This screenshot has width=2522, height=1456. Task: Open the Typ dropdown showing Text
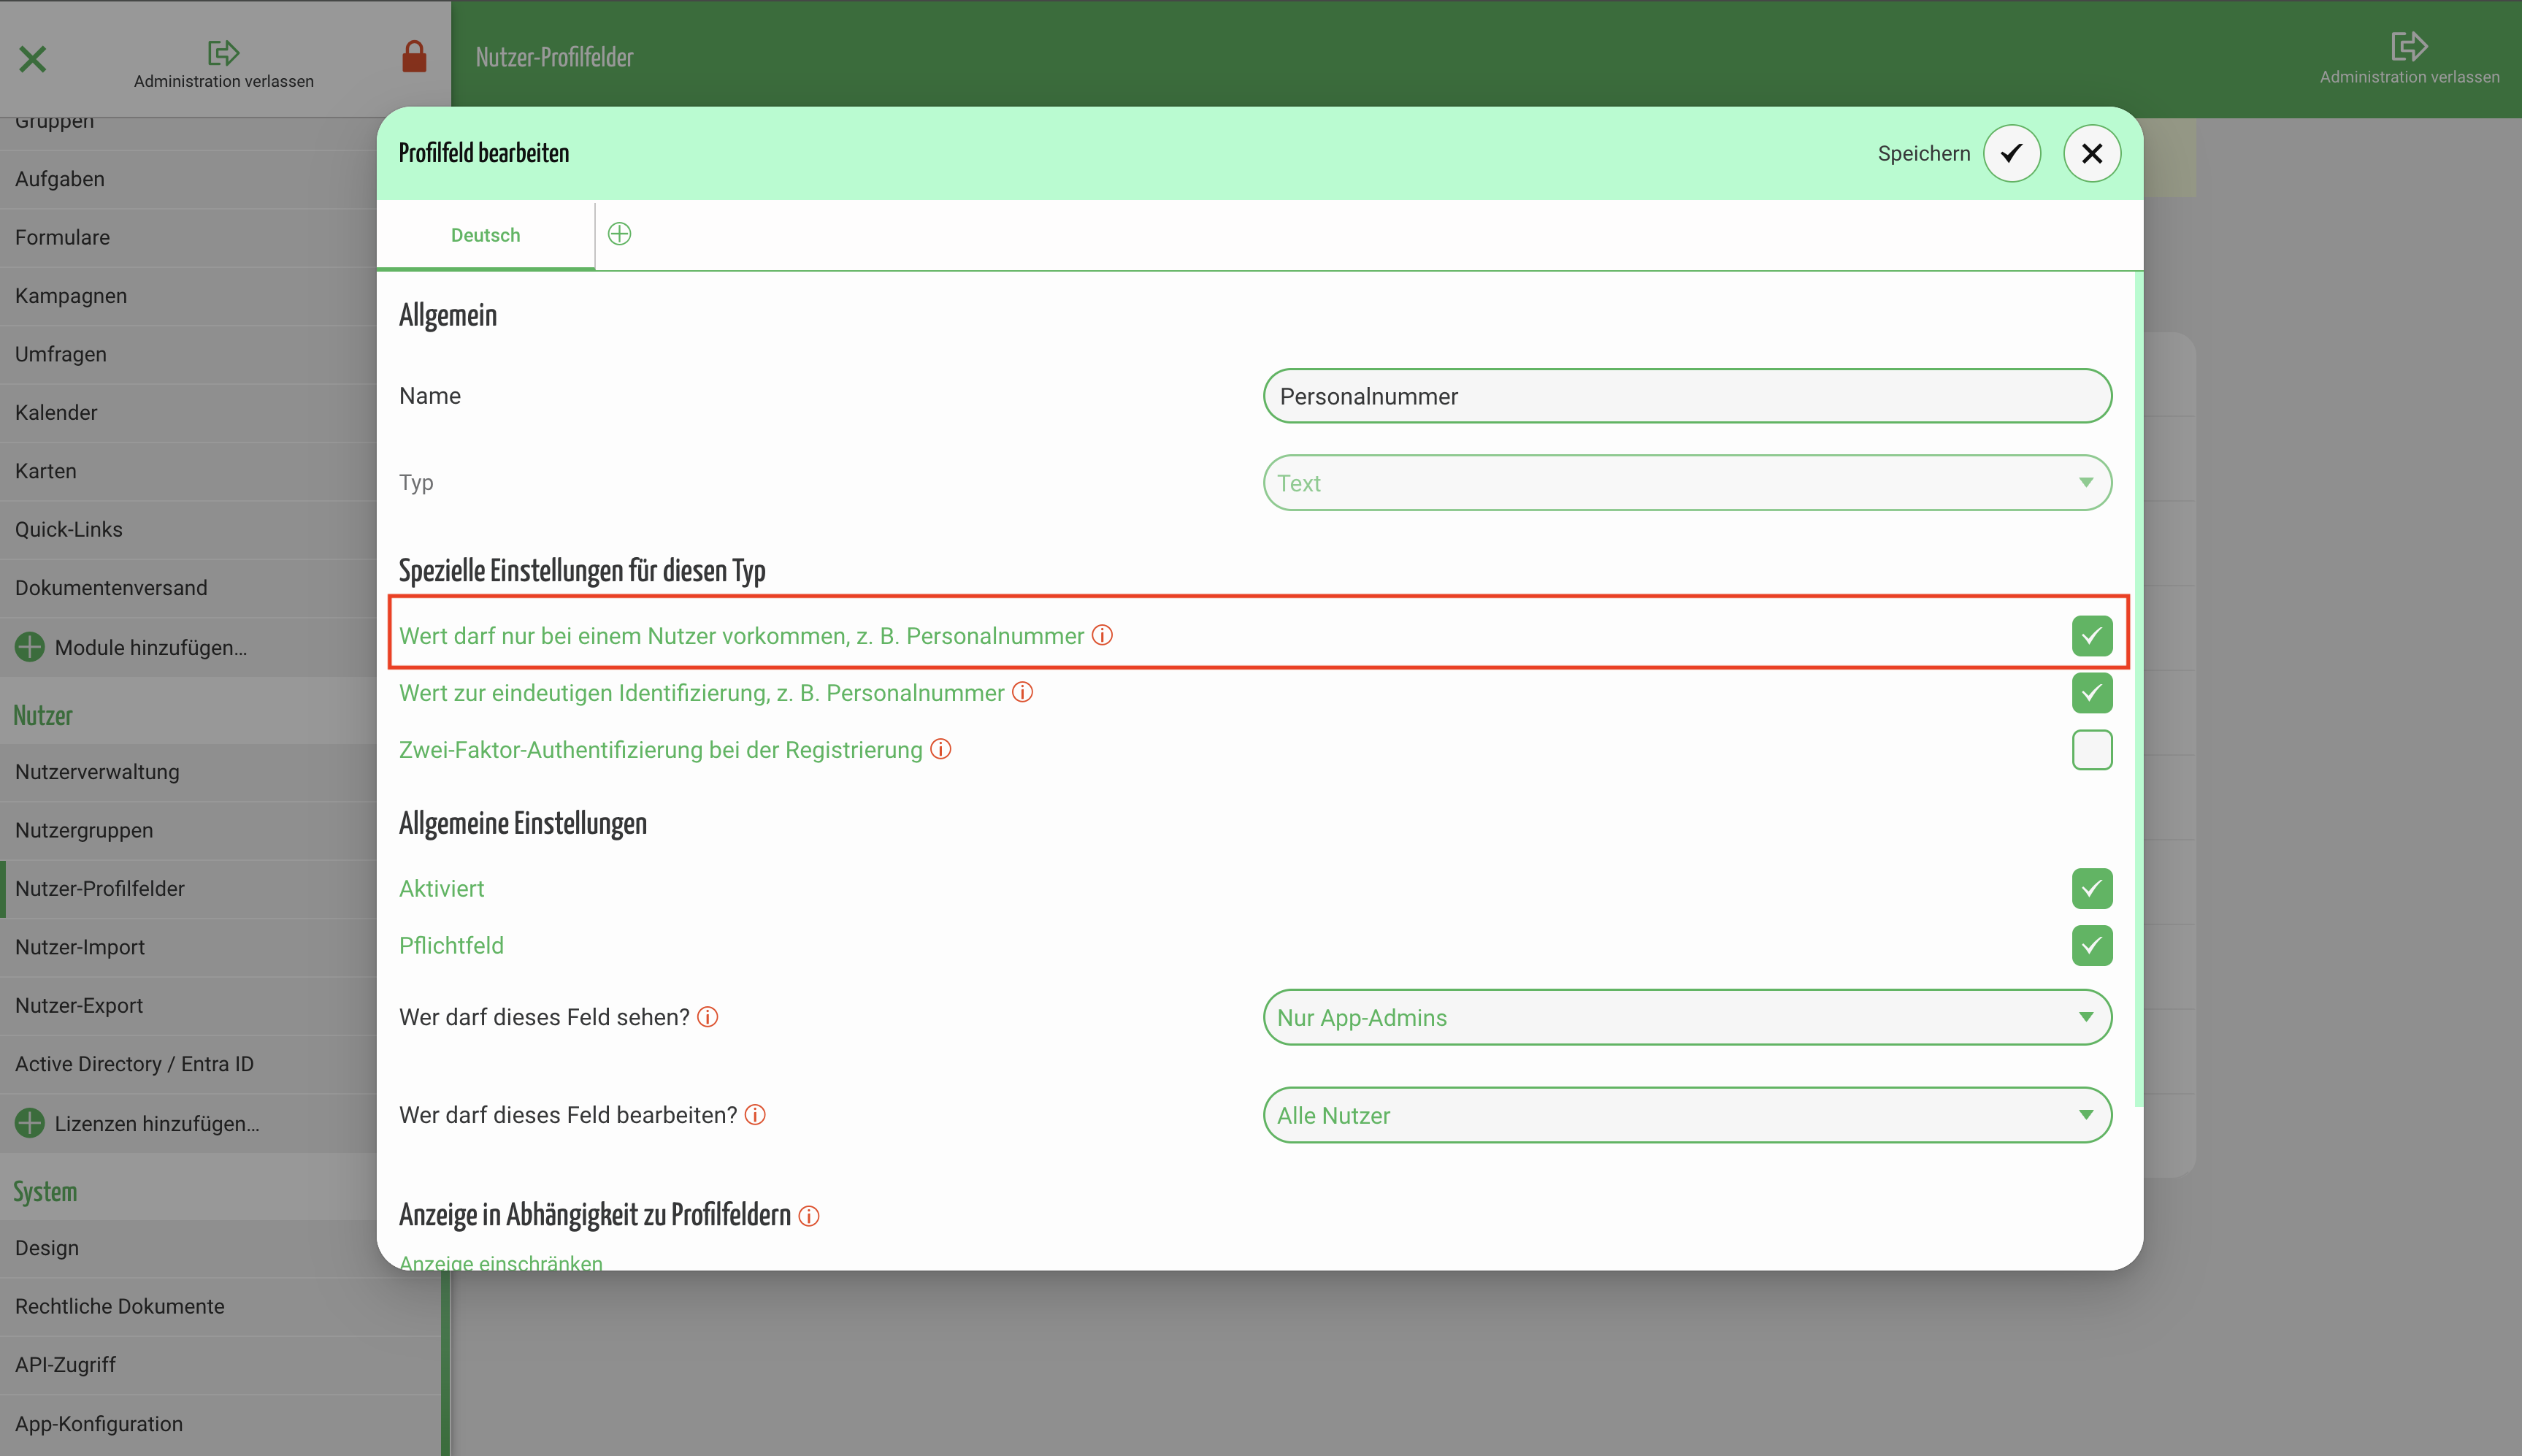pos(1687,483)
